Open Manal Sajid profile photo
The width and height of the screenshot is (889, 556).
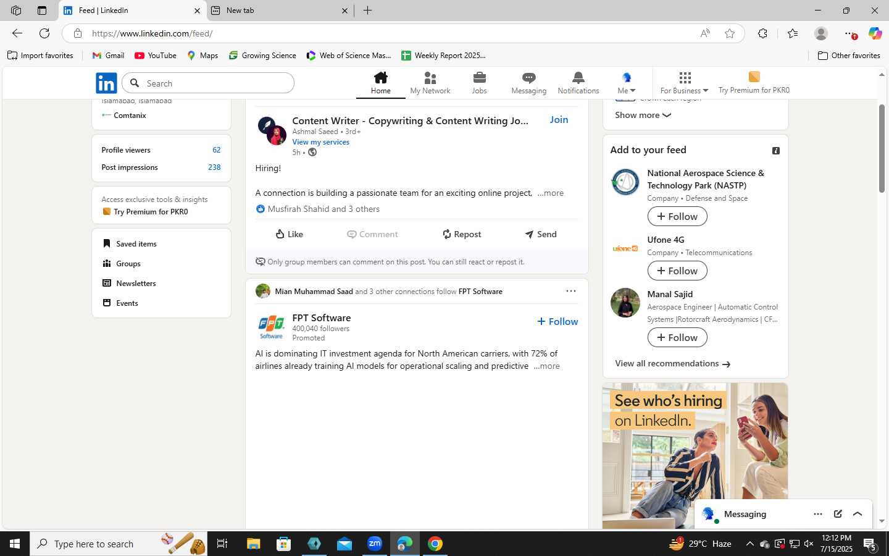point(625,303)
